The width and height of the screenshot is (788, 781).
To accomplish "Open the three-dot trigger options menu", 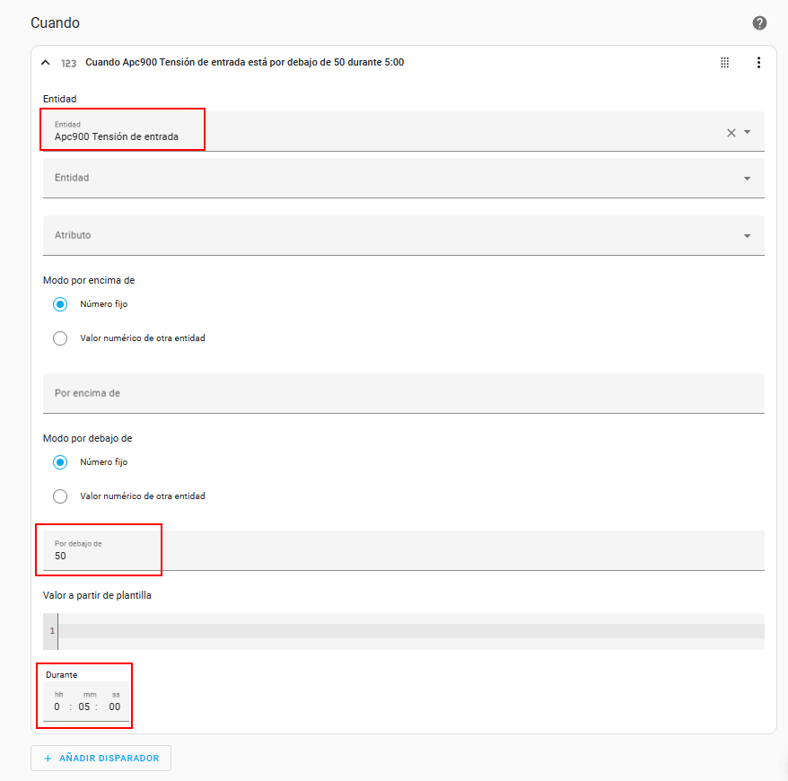I will (758, 62).
